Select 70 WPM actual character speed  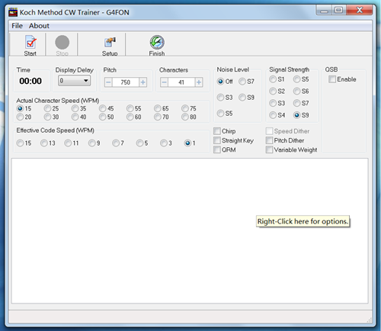(x=158, y=117)
